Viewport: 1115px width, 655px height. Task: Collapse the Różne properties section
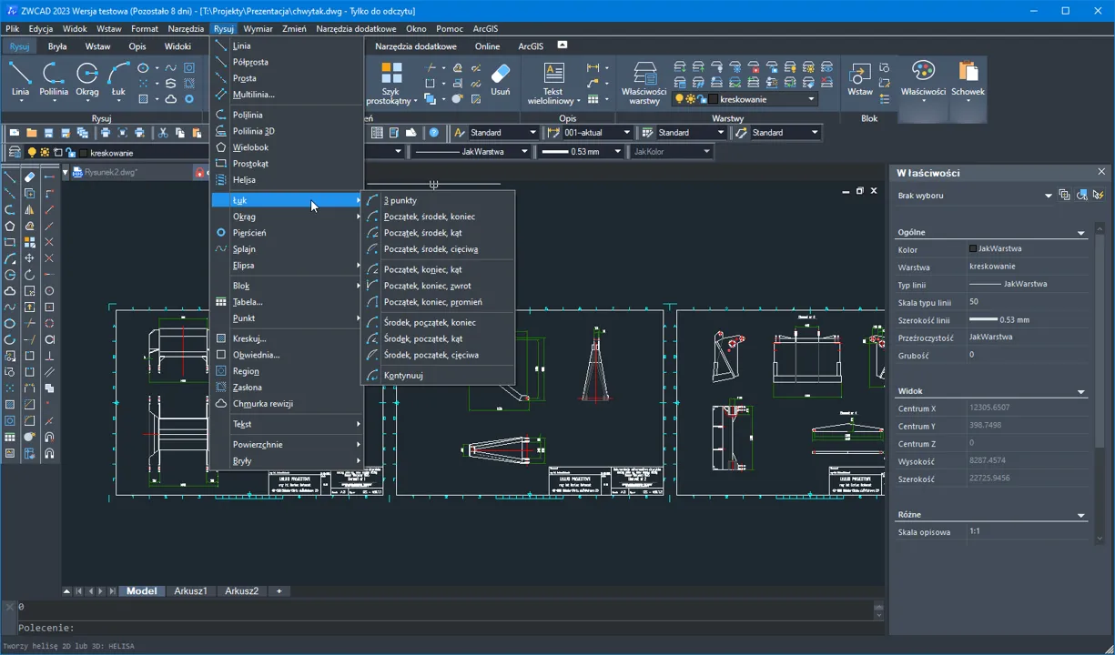coord(1081,516)
